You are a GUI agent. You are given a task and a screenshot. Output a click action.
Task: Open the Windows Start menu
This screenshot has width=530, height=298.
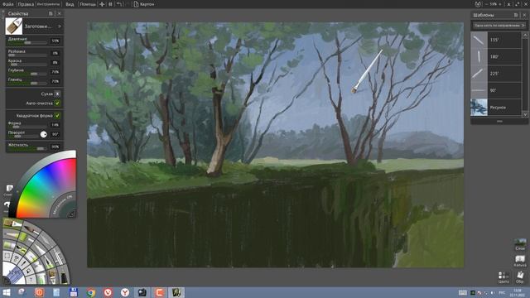point(6,292)
